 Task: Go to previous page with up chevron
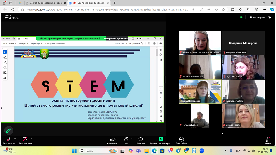[161, 98]
